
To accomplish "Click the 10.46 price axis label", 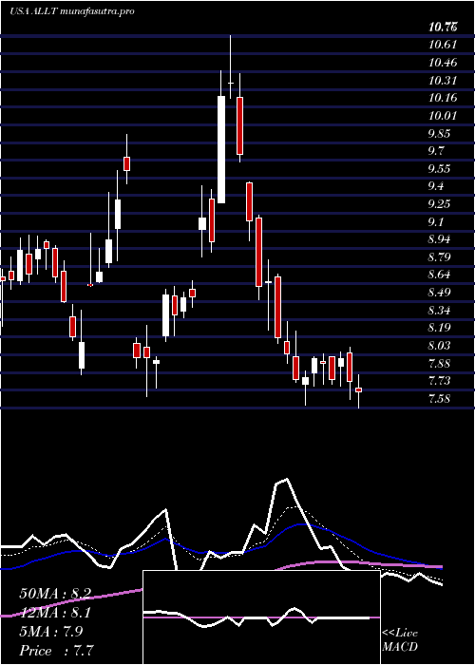I will (443, 63).
